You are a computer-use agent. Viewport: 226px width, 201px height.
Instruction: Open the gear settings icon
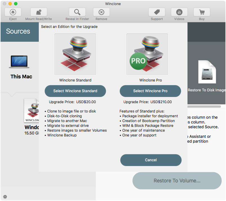[x=5, y=197]
